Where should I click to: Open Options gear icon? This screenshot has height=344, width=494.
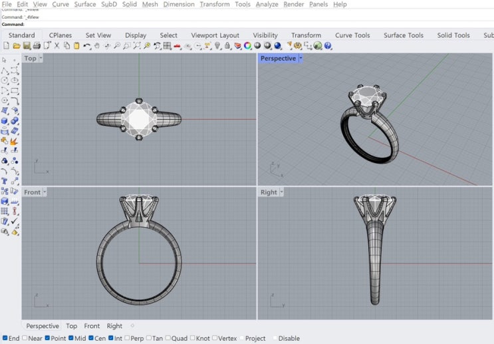pos(297,46)
